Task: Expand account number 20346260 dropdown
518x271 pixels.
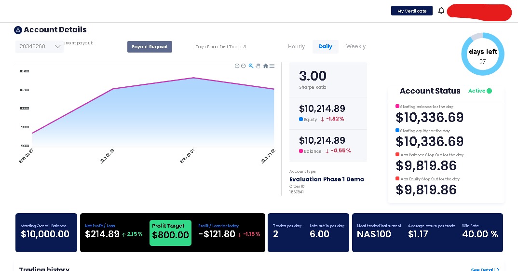Action: [x=40, y=47]
